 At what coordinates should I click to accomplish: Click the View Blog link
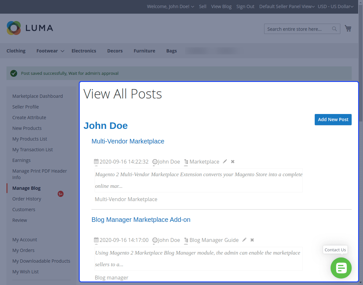click(x=221, y=6)
